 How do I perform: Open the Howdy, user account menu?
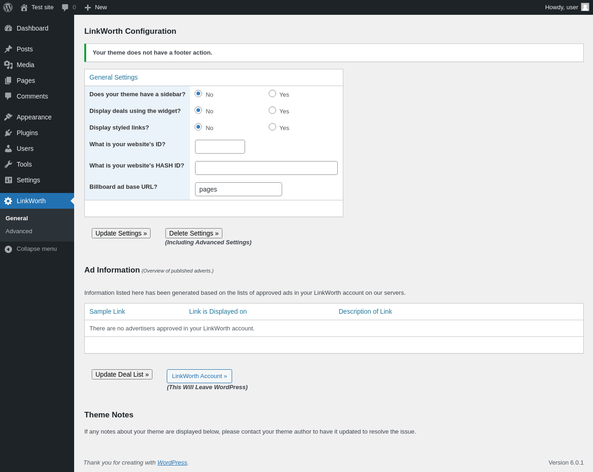coord(567,7)
